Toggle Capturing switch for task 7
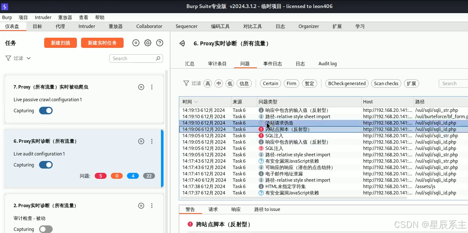The image size is (468, 233). click(46, 111)
